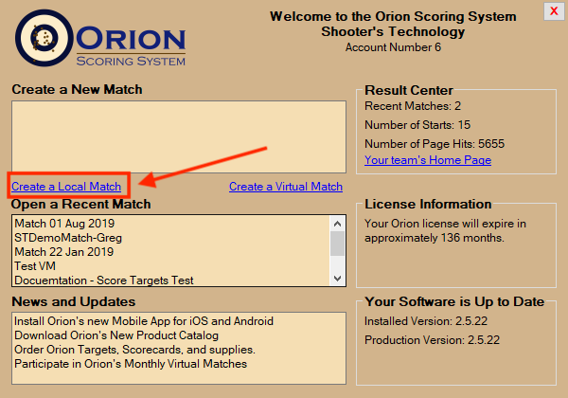Click the license expiration message

pos(445,230)
